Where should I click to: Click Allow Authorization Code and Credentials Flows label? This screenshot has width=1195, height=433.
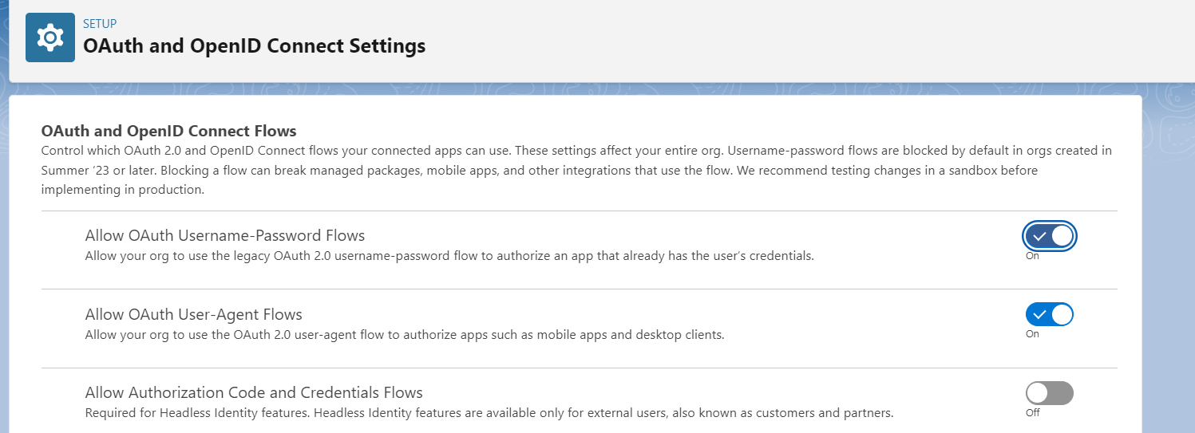[254, 392]
